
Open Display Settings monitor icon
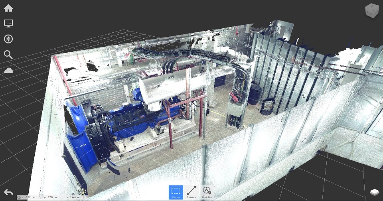tap(8, 23)
